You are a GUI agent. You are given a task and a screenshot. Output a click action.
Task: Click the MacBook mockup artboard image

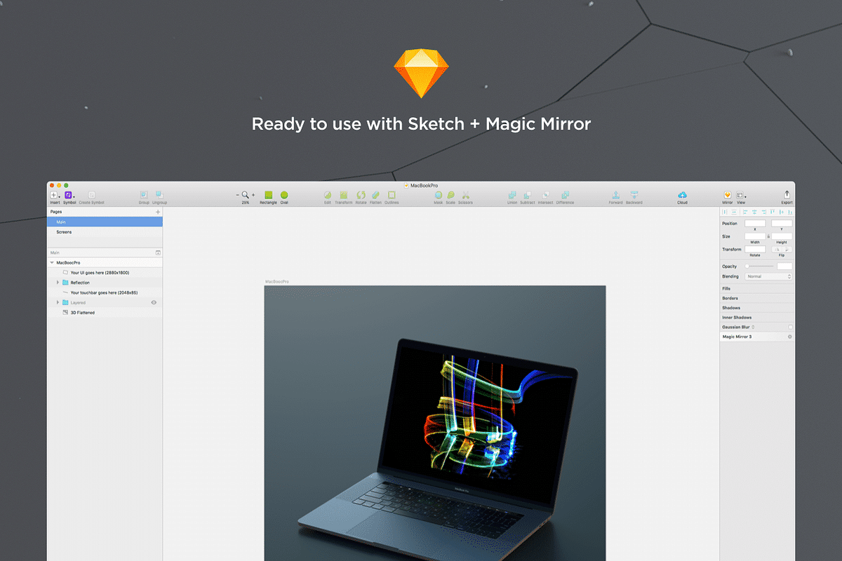click(x=435, y=423)
